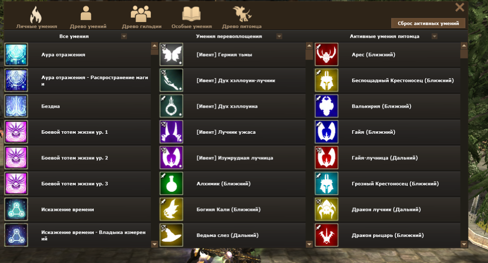Select the Боевой тотем жизни ур. 2 entry
488x263 pixels.
tap(77, 158)
